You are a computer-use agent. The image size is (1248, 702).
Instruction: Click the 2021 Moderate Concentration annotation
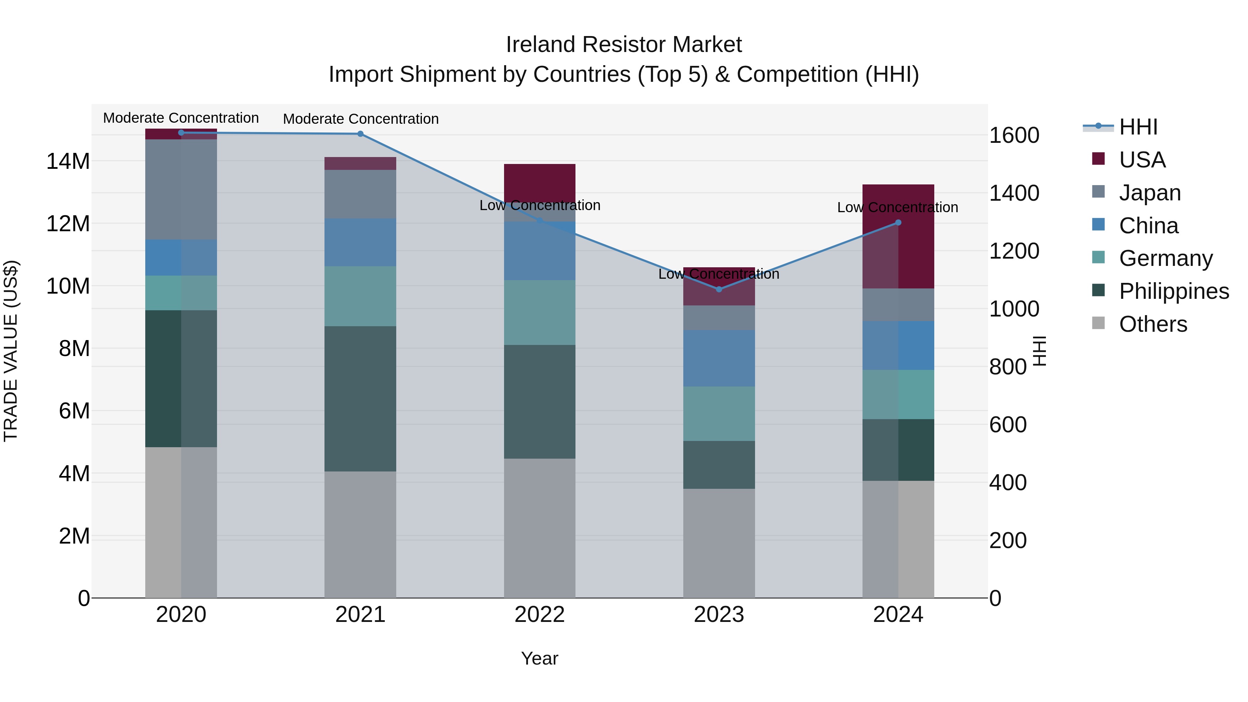tap(361, 119)
